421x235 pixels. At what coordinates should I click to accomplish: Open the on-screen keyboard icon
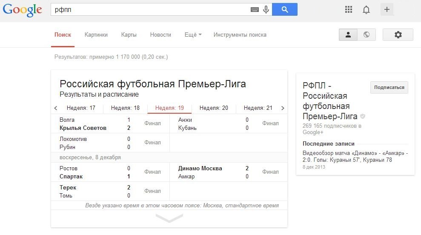[255, 10]
